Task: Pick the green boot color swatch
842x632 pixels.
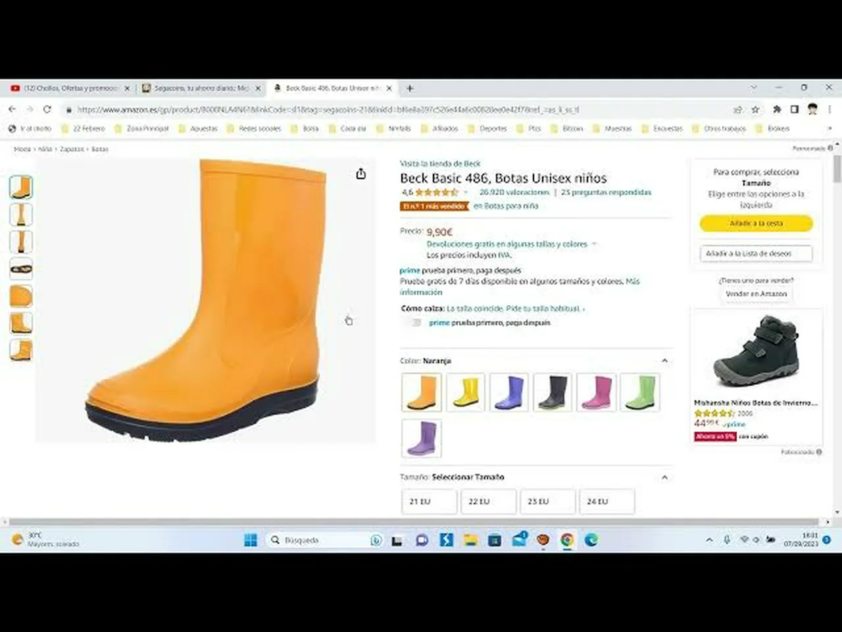Action: pyautogui.click(x=639, y=392)
